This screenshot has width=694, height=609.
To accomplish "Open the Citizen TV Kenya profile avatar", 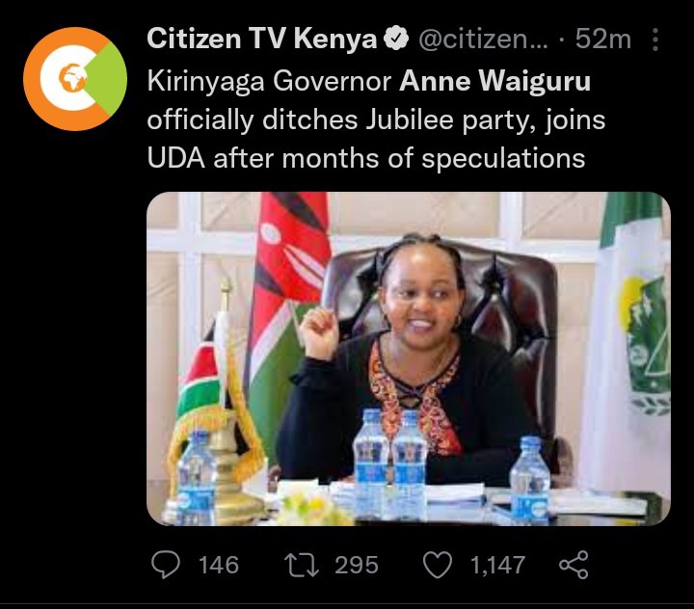I will coord(75,79).
